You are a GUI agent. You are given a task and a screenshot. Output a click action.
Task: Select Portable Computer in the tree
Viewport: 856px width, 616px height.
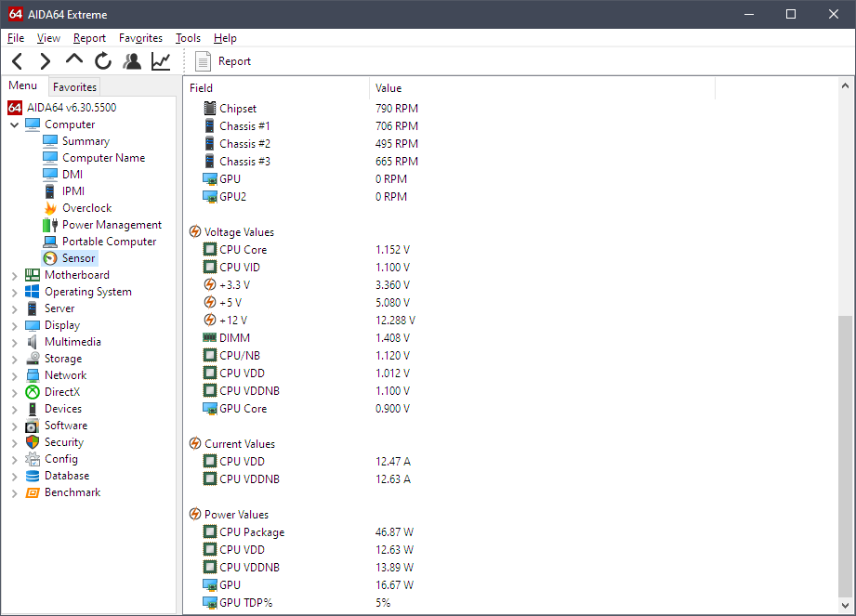click(x=109, y=242)
